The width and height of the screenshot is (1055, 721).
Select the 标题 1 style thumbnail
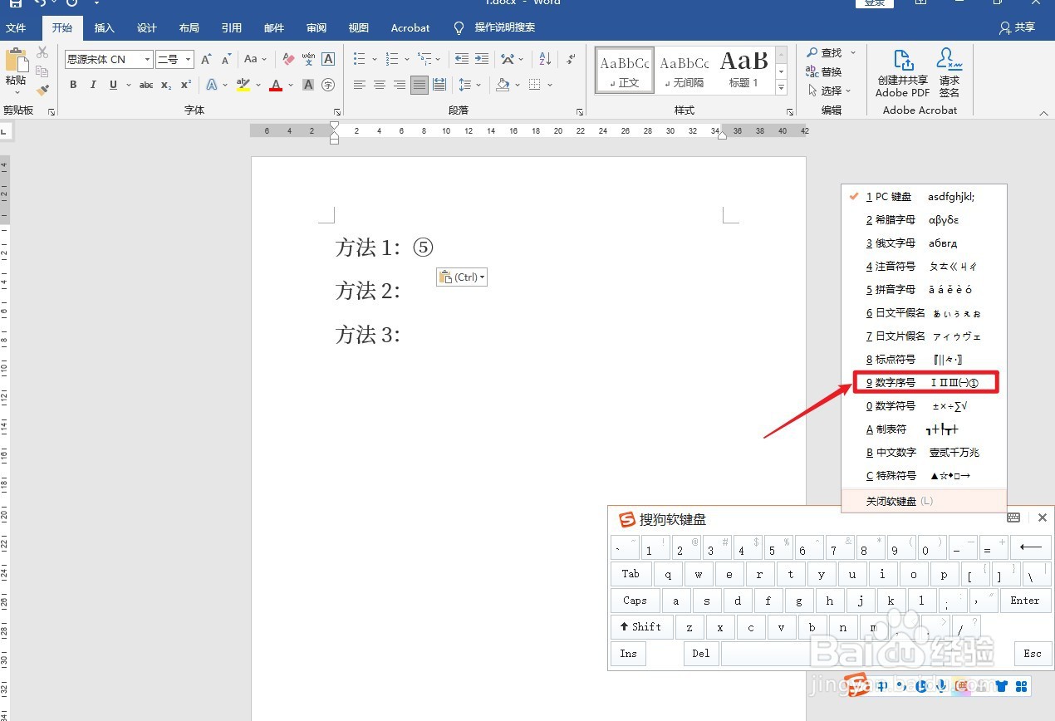(x=744, y=71)
